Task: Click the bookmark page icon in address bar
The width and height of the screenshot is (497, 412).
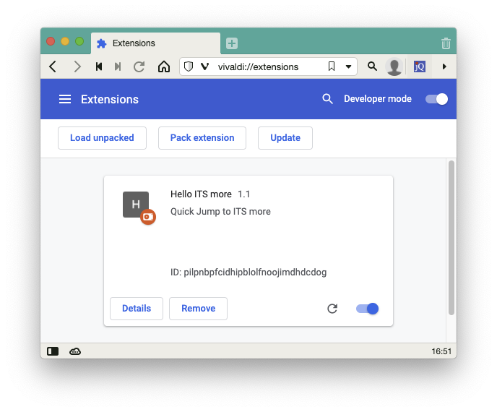Action: pos(332,66)
